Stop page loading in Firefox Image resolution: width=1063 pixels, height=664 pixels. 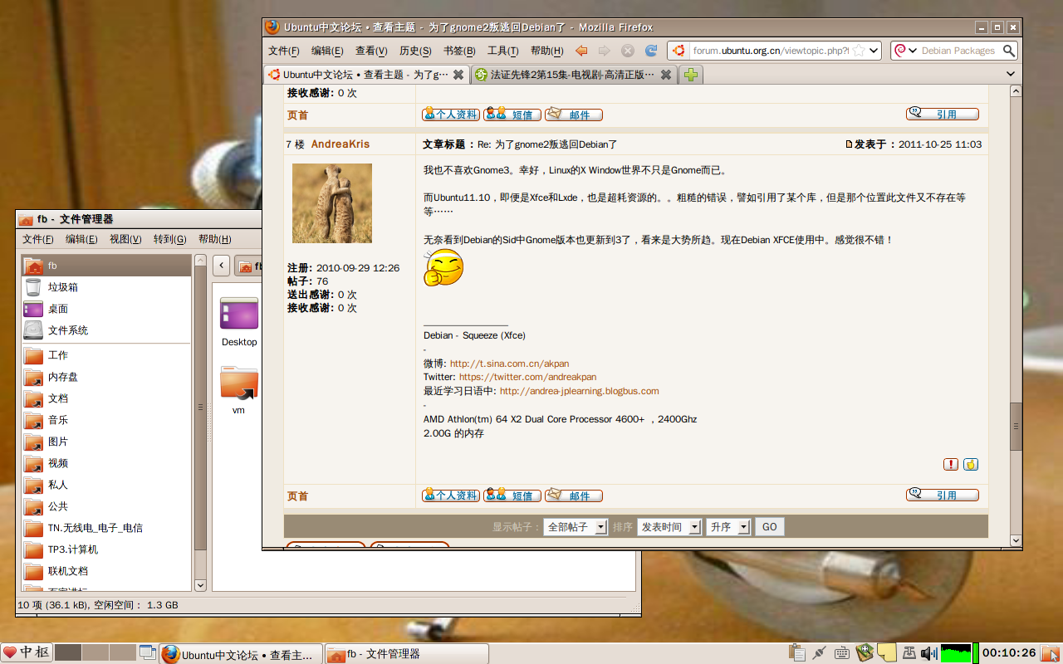point(628,51)
